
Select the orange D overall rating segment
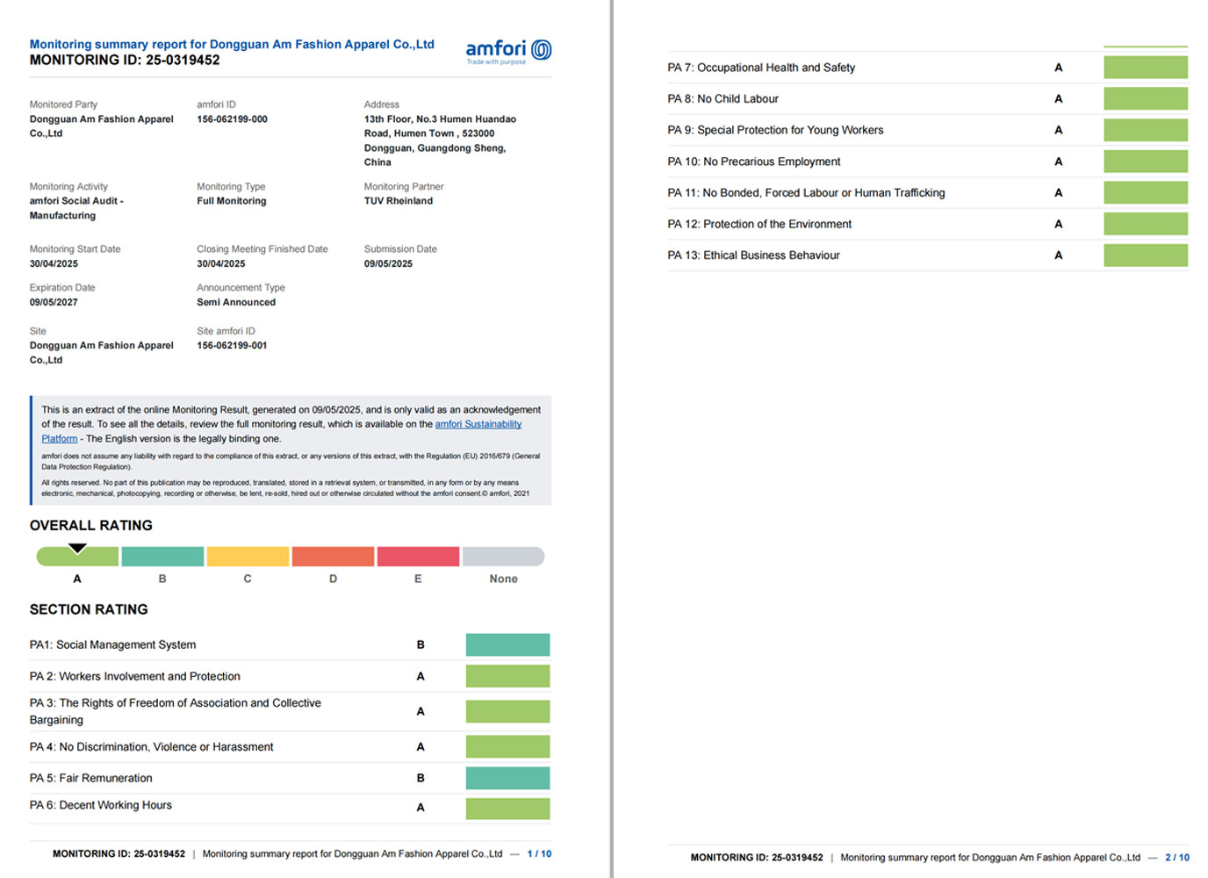click(x=333, y=557)
